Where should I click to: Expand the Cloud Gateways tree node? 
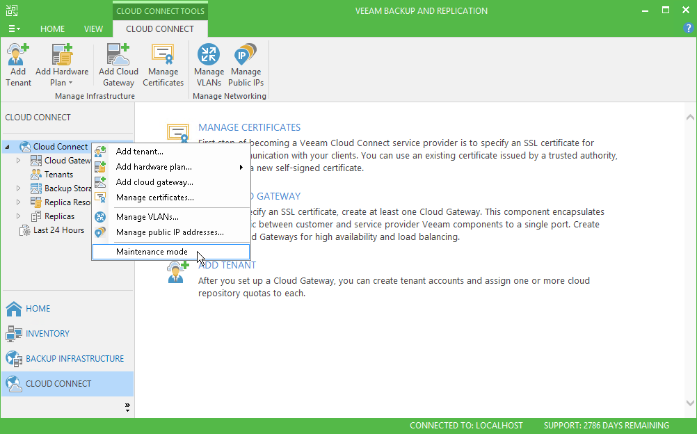(x=18, y=161)
